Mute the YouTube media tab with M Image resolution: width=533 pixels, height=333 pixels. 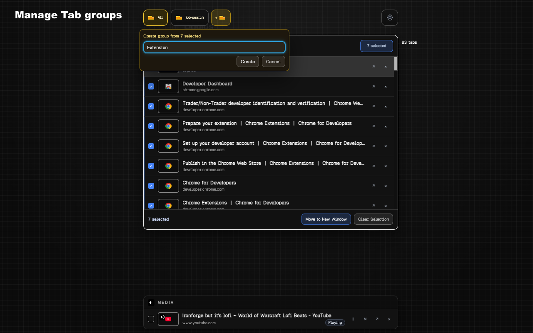pos(365,319)
